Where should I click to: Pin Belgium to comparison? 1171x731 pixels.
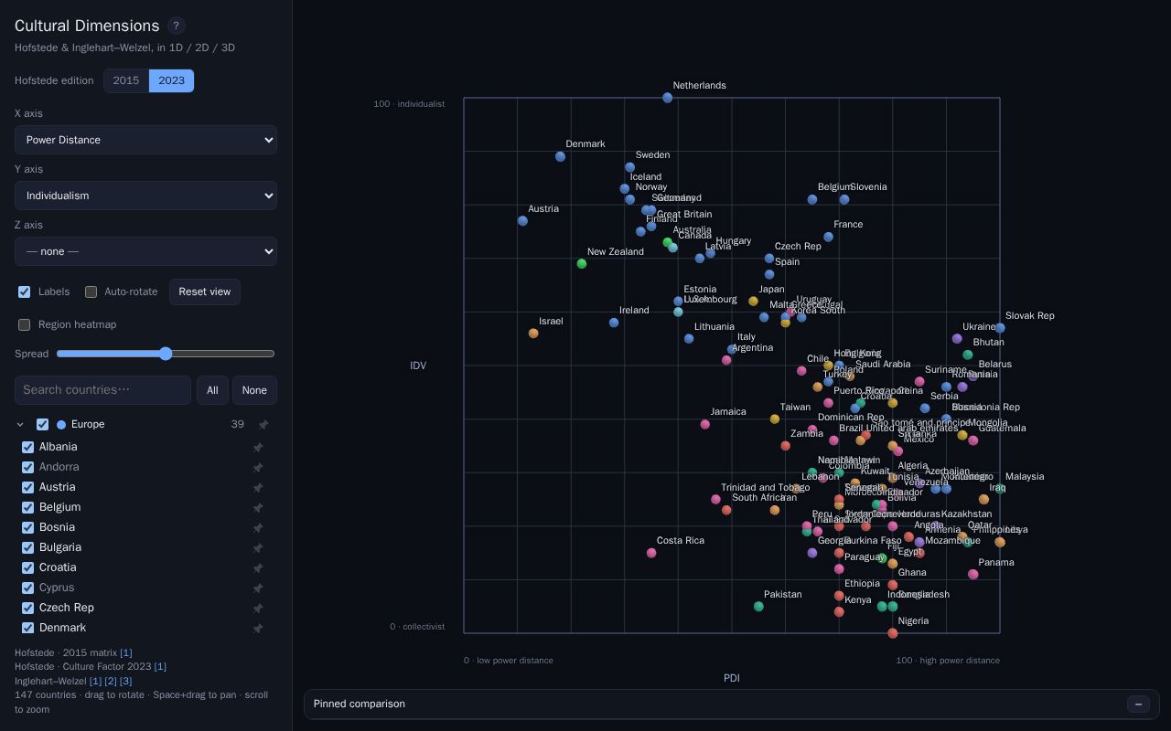[x=258, y=507]
